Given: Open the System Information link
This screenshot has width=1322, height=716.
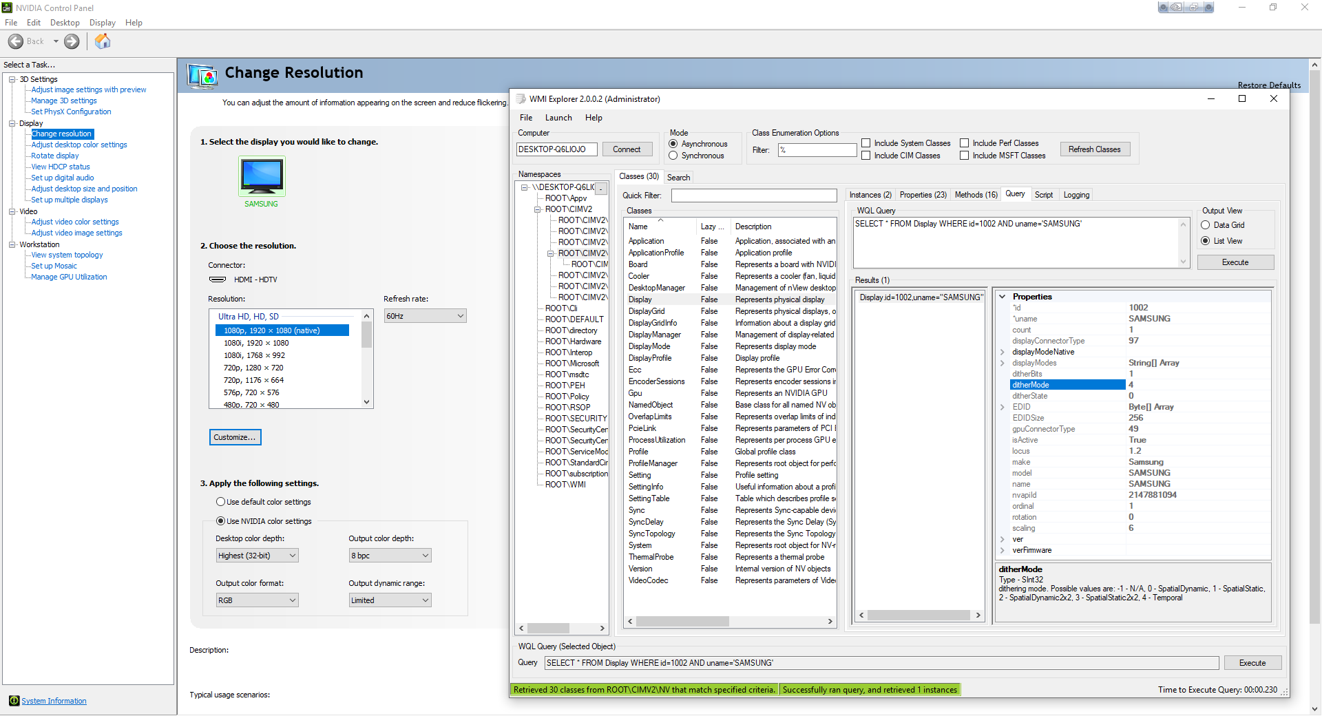Looking at the screenshot, I should coord(54,701).
